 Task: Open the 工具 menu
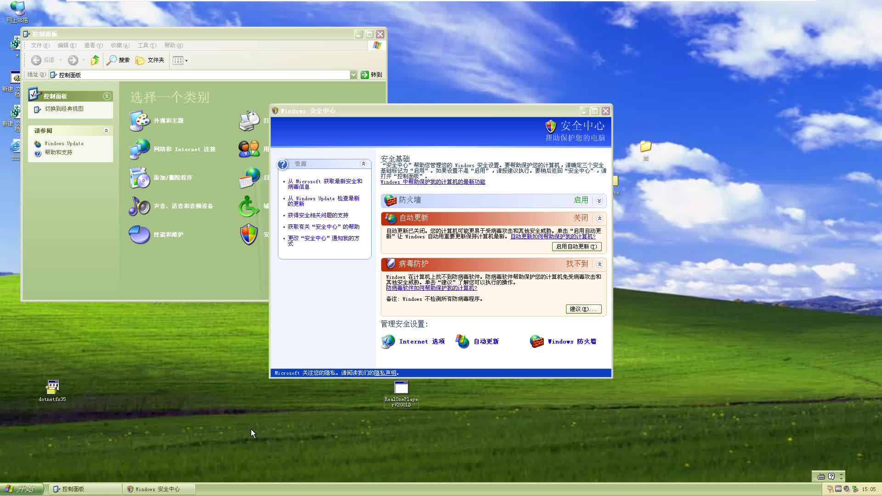[147, 45]
